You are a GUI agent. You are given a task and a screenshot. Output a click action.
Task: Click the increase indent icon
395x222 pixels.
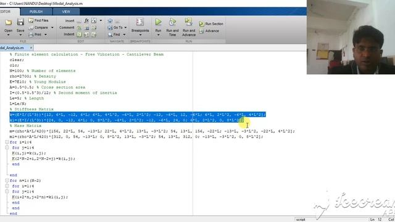point(86,35)
